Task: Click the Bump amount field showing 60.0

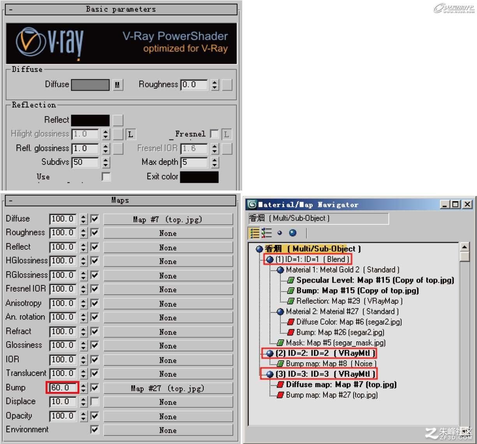Action: pyautogui.click(x=64, y=388)
